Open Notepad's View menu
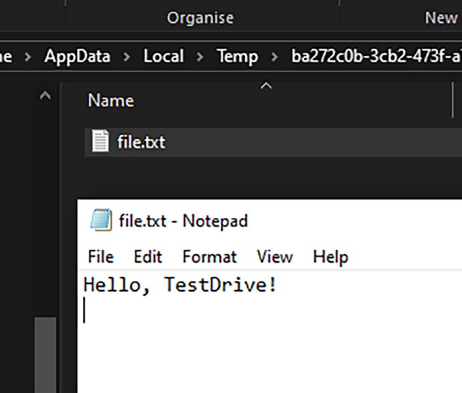The image size is (462, 393). pyautogui.click(x=275, y=257)
